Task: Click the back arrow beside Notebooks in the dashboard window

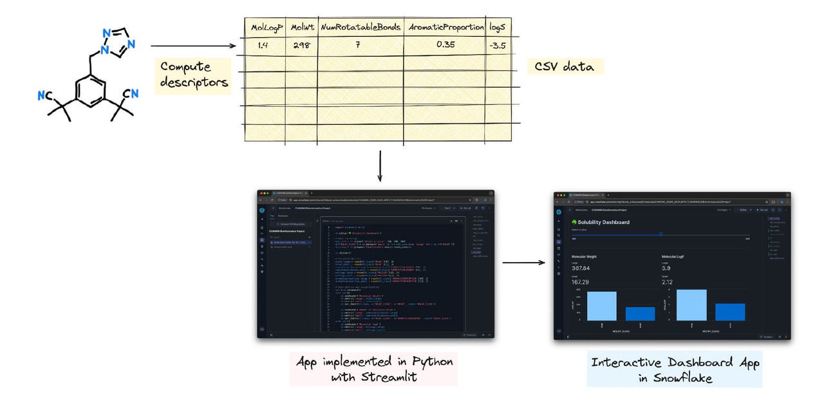Action: click(569, 210)
